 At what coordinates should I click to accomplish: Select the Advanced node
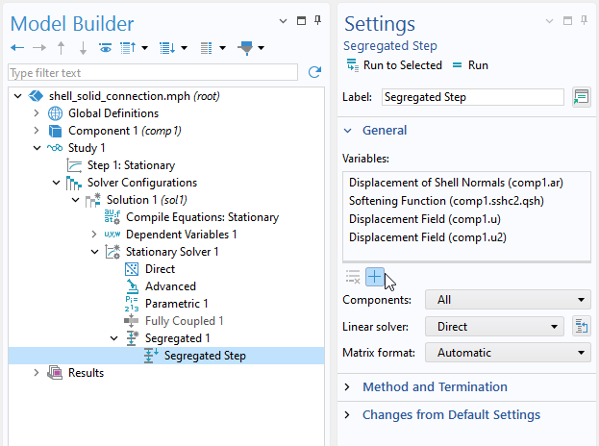(170, 286)
